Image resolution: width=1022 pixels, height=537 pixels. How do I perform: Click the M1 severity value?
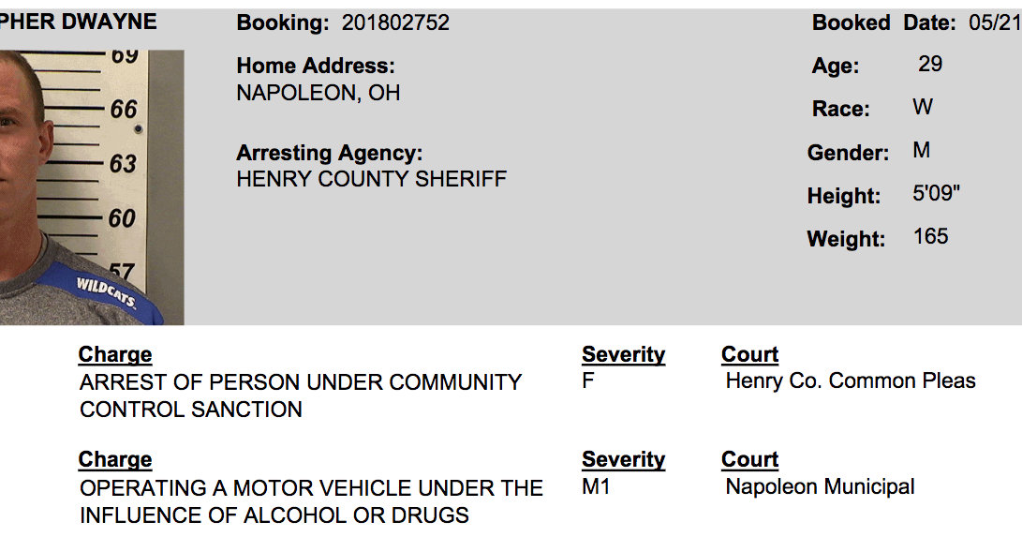coord(595,486)
